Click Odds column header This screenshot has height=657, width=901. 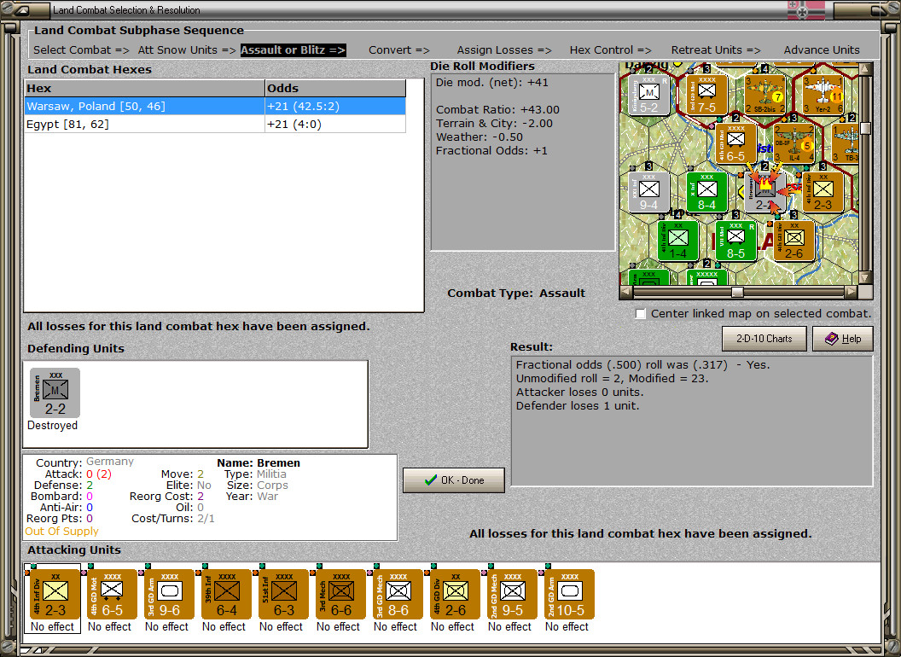coord(335,88)
